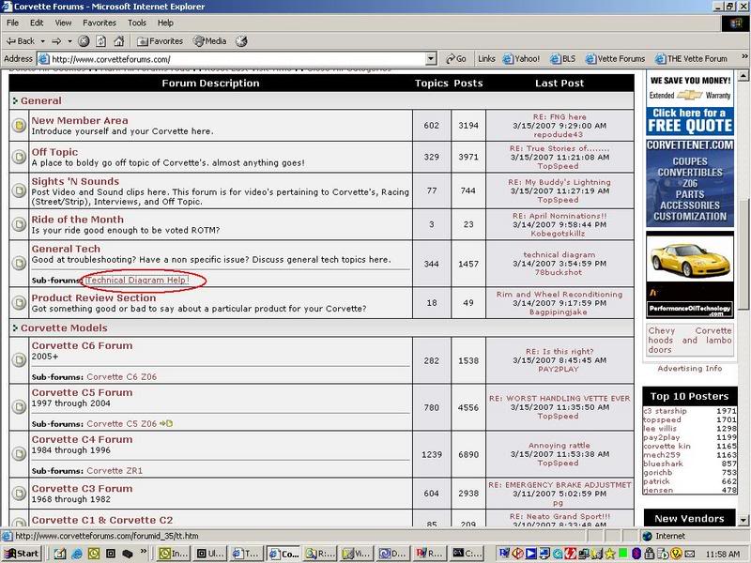
Task: Click the New Member Area folder status icon
Action: point(19,126)
